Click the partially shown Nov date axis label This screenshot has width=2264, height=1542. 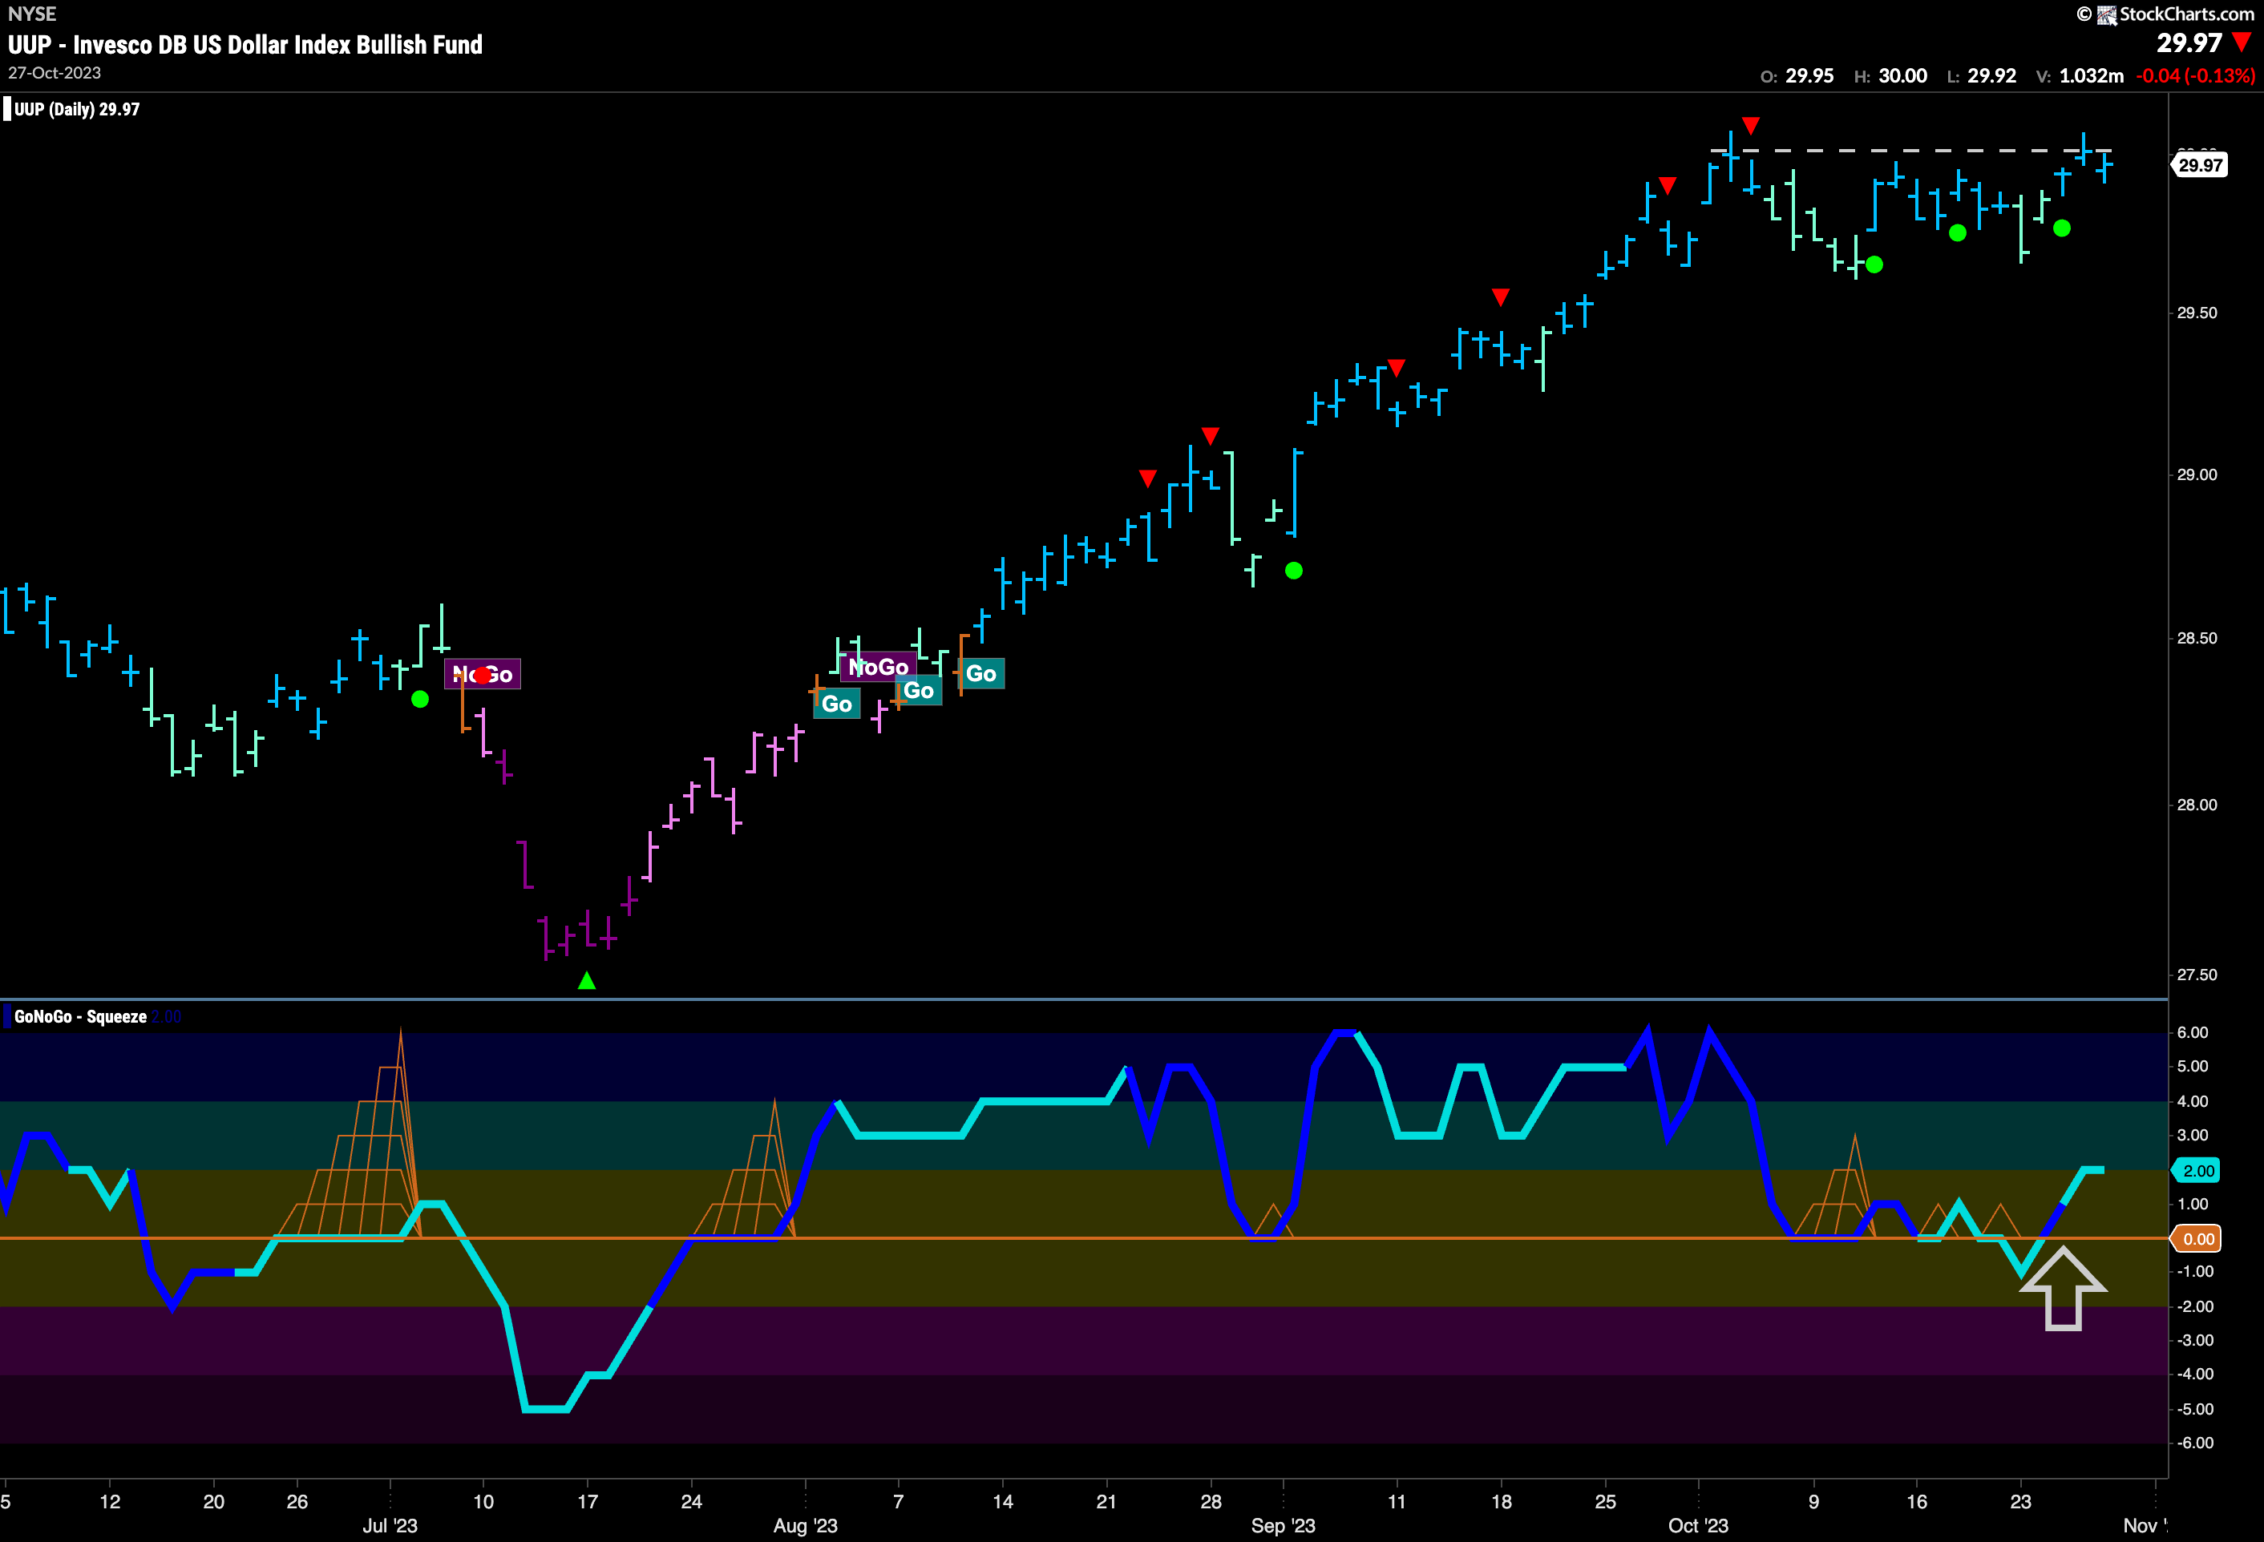click(2145, 1525)
